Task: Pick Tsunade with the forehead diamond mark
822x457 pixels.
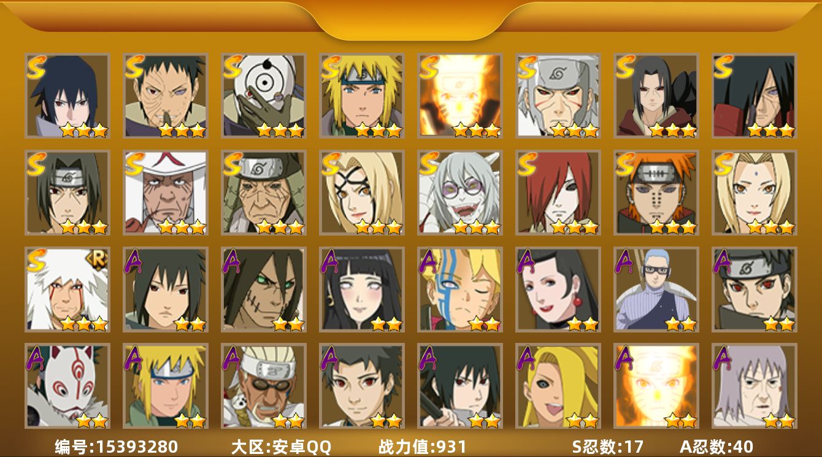Action: click(x=755, y=193)
